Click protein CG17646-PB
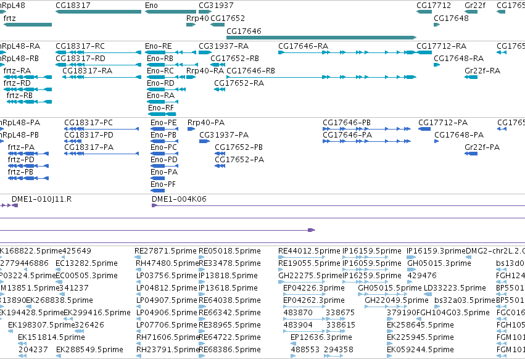525x359 pixels. (366, 129)
